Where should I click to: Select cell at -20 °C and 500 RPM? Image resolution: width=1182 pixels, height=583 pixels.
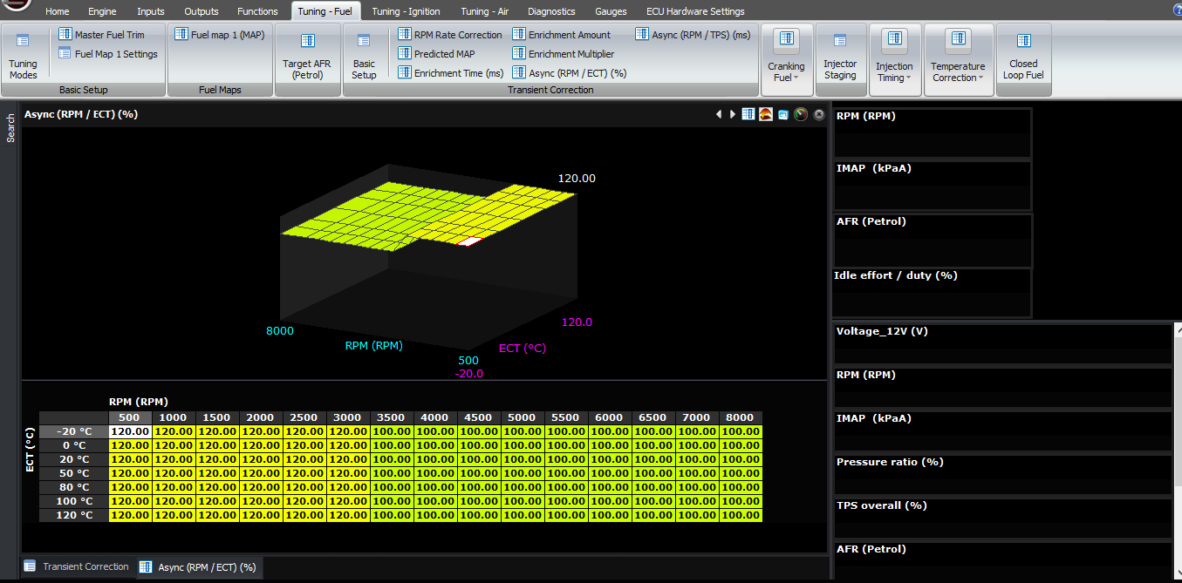[x=130, y=431]
